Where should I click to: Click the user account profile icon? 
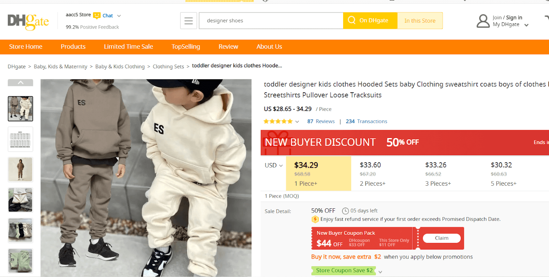point(483,21)
